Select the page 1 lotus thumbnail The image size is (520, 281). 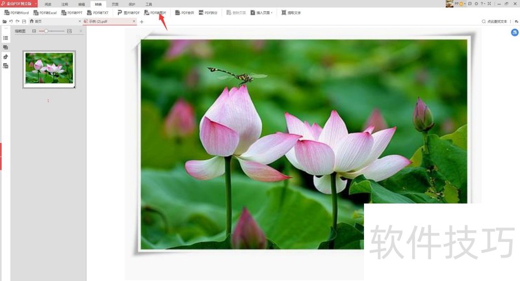point(49,70)
